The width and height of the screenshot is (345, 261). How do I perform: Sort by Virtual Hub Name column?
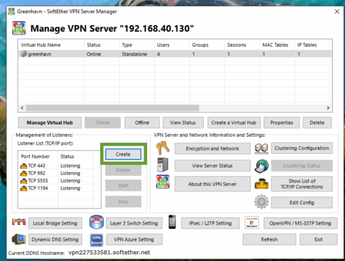(51, 45)
